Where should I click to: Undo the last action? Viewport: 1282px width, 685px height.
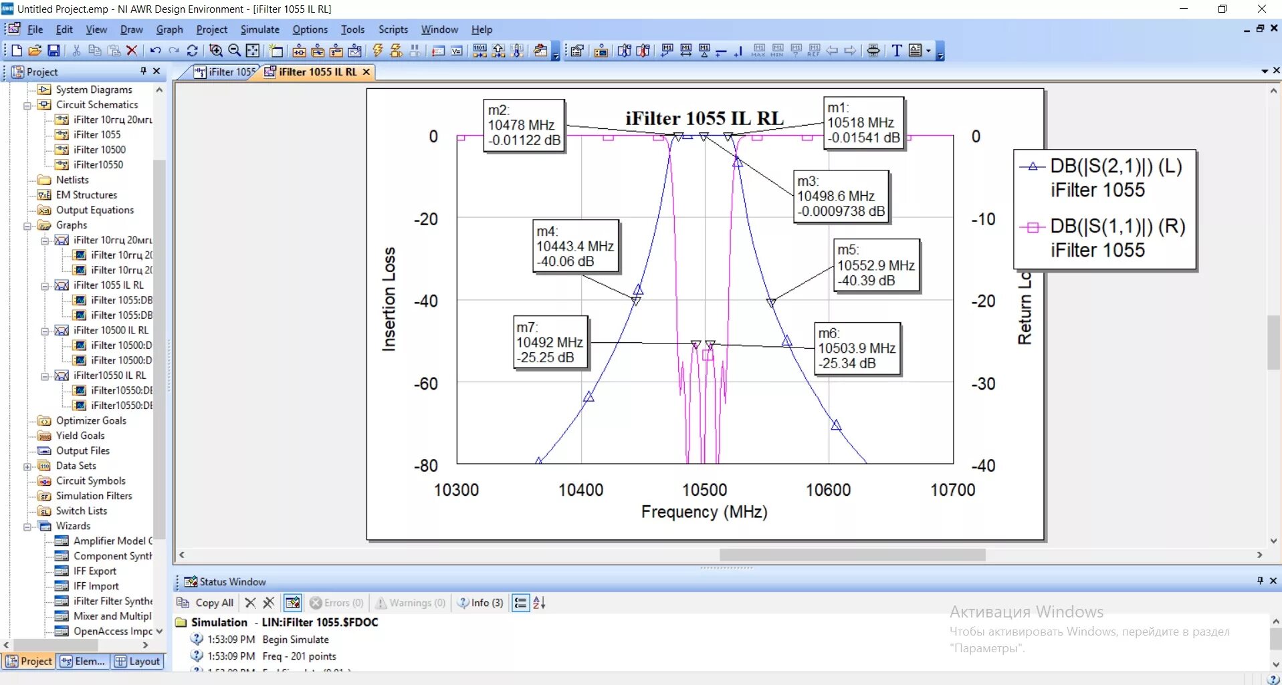156,51
